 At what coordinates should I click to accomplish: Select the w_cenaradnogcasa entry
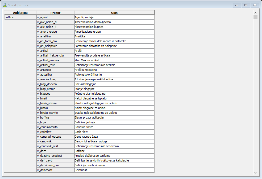(x=55, y=137)
